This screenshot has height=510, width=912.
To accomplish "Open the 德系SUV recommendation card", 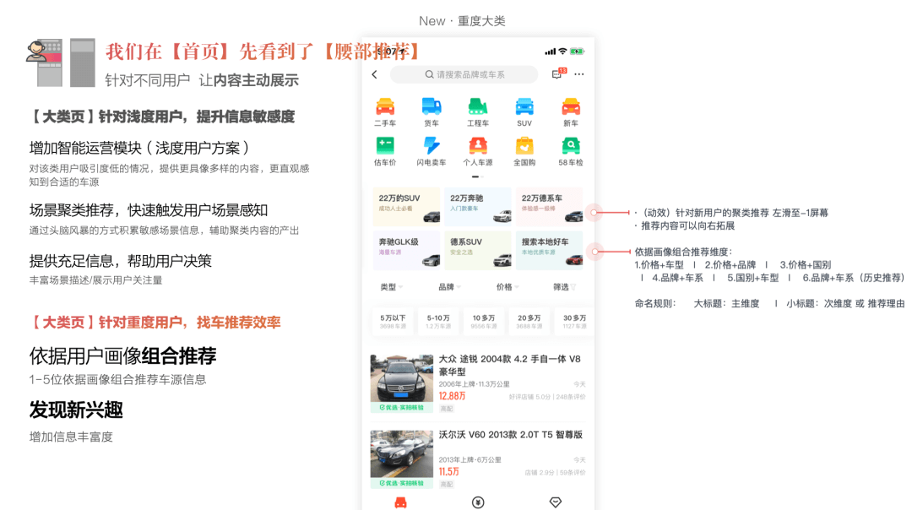I will tap(478, 250).
